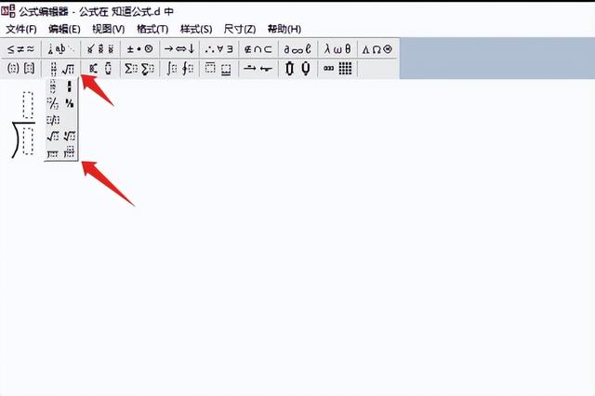Screen dimensions: 595x396
Task: Insert the full-size vertical fraction template
Action: (53, 86)
